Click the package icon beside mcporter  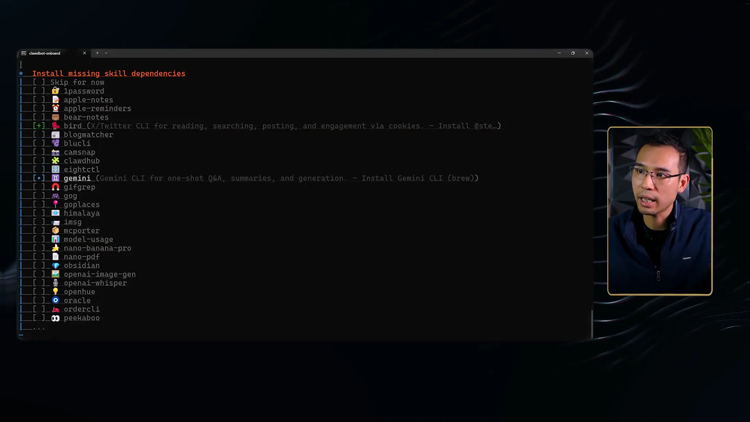[55, 231]
